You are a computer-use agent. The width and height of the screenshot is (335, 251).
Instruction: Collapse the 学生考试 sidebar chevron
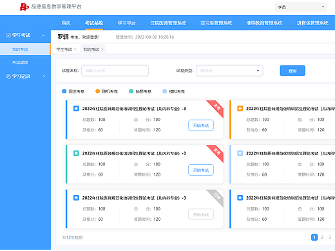43,35
